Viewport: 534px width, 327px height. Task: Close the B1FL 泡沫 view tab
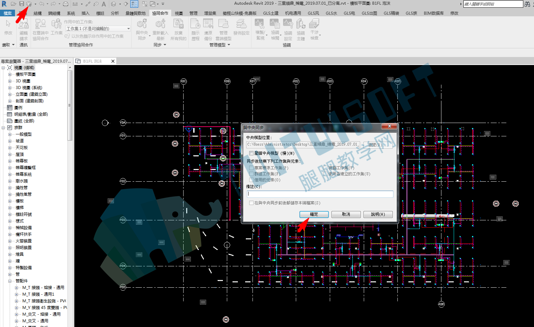pyautogui.click(x=113, y=61)
